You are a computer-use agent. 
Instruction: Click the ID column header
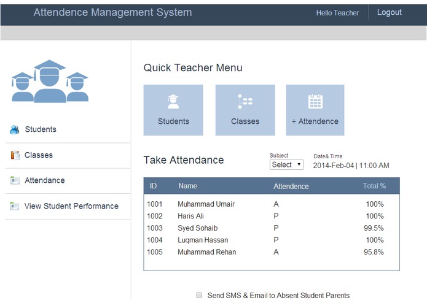click(x=153, y=186)
